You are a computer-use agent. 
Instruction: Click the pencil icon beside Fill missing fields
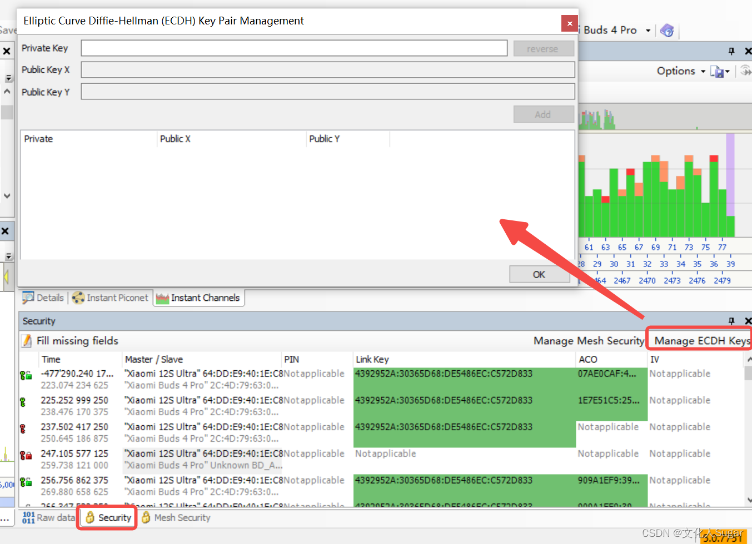26,341
